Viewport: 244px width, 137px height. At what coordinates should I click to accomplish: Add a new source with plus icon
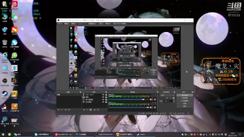tap(84, 110)
